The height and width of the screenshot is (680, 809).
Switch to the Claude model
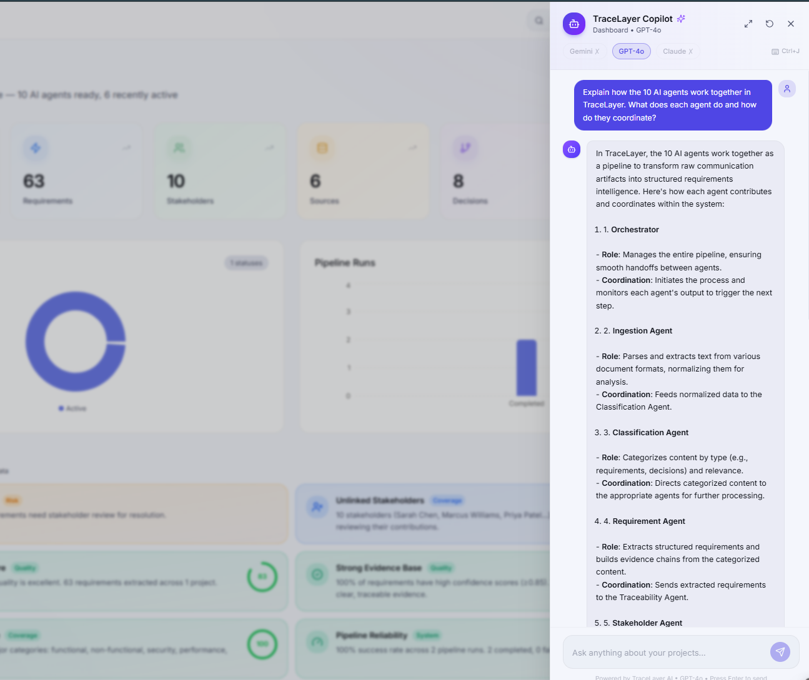(677, 51)
